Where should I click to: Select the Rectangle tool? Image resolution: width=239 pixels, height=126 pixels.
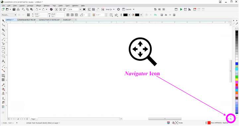point(3,48)
